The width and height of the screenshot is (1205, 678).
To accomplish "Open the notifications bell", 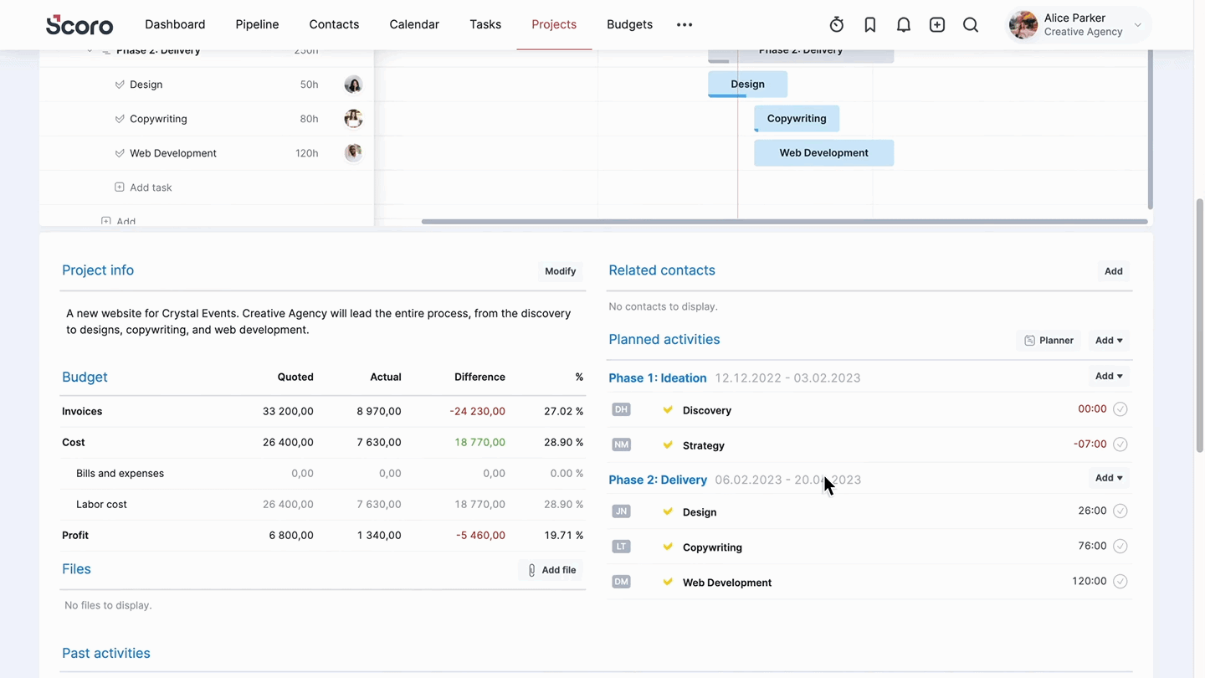I will [x=904, y=25].
